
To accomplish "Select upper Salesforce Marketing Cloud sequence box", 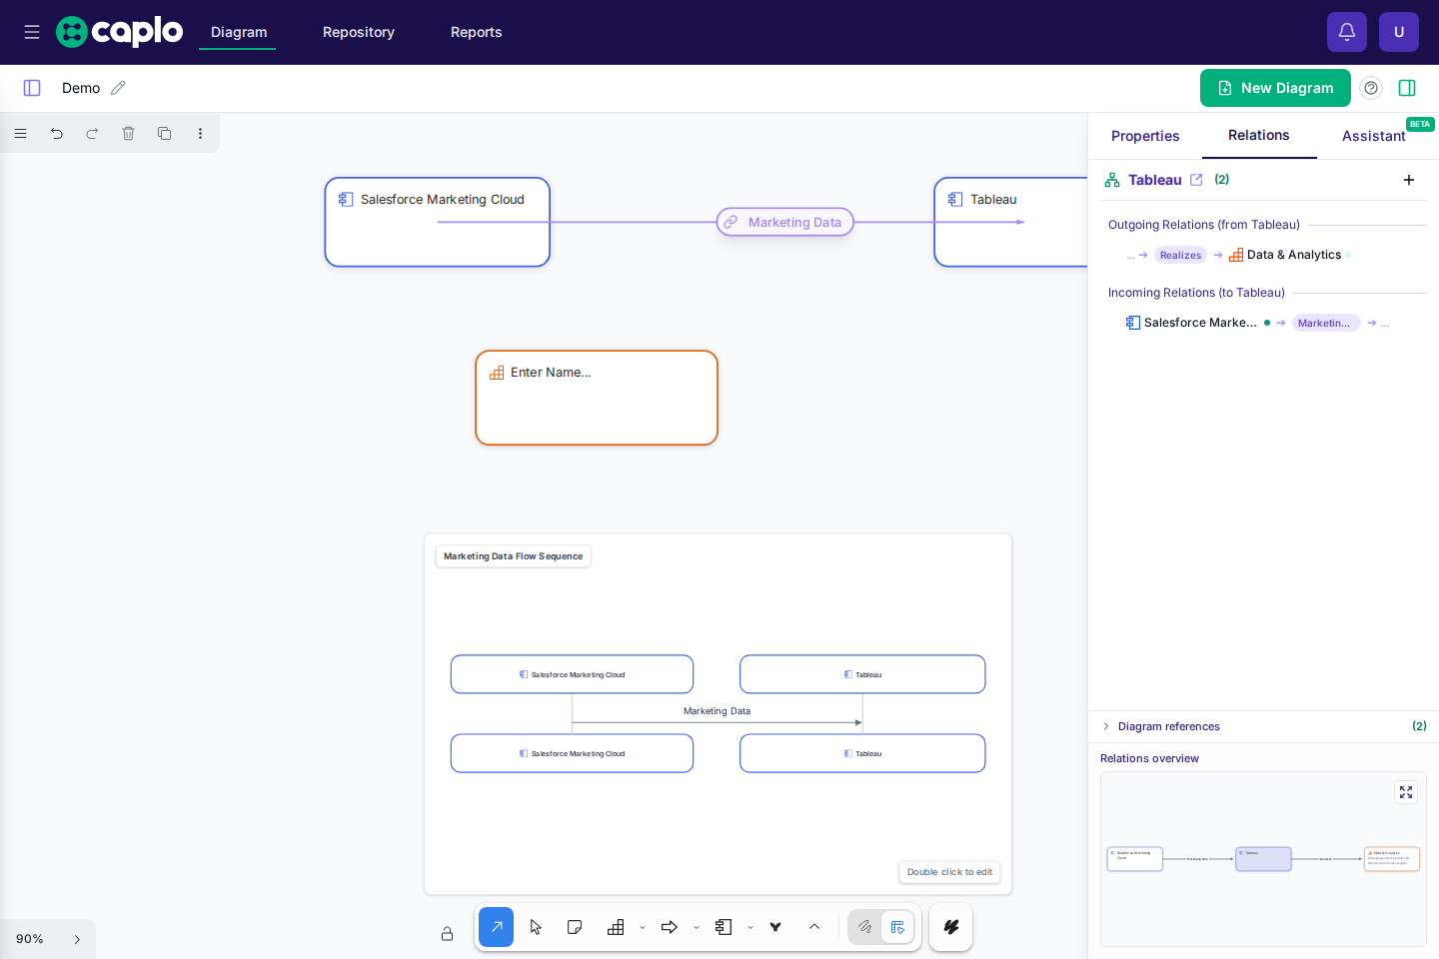I will click(x=572, y=674).
